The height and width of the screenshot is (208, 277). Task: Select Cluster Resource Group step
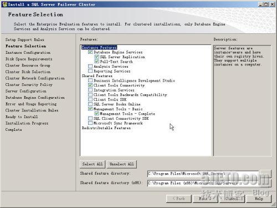click(28, 65)
